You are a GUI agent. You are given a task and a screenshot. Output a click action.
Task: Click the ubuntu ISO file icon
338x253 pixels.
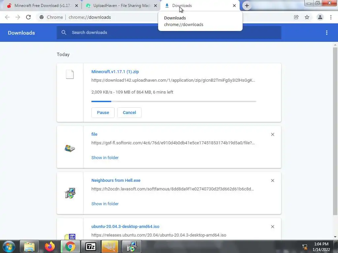pos(70,237)
